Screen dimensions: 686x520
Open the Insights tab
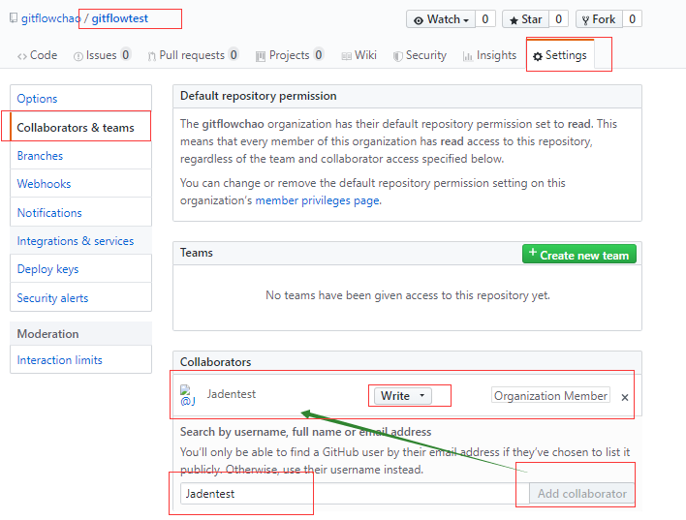click(x=490, y=55)
